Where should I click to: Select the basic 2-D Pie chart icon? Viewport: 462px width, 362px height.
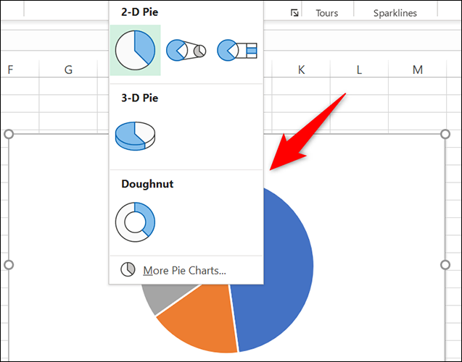coord(135,50)
